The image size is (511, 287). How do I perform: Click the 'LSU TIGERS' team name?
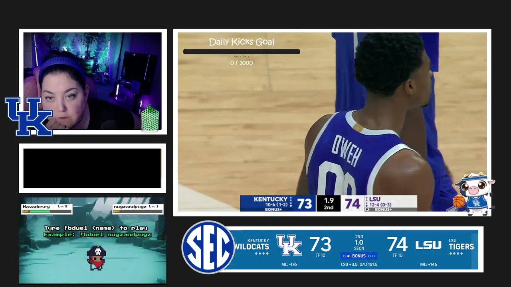pos(461,244)
